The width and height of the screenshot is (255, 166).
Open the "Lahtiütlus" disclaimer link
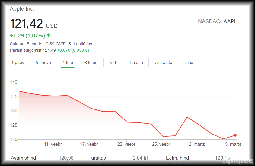pos(83,44)
